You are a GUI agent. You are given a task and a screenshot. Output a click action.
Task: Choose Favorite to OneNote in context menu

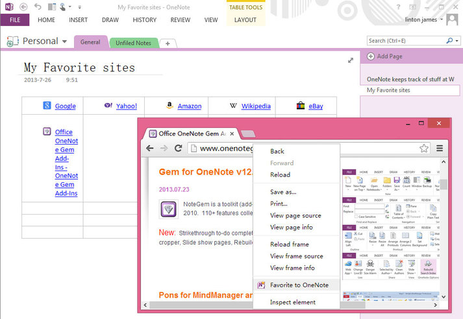point(296,285)
